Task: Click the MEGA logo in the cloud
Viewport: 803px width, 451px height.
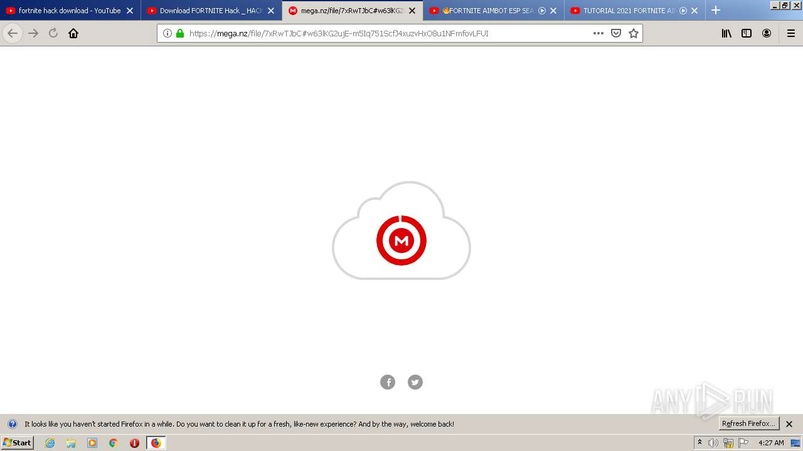Action: (401, 241)
